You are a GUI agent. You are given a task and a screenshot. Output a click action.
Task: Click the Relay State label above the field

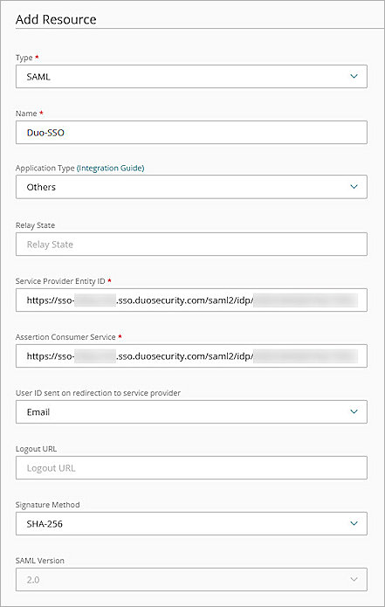coord(35,225)
